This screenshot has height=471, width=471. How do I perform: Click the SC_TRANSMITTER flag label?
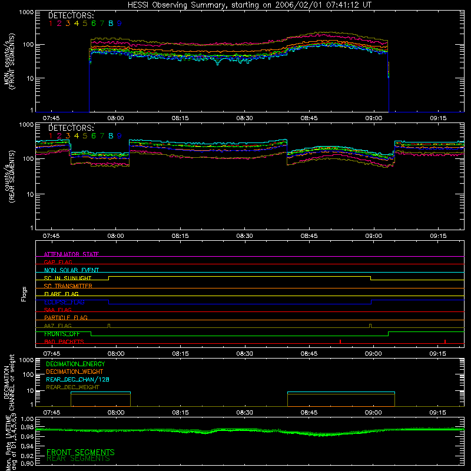coord(68,286)
